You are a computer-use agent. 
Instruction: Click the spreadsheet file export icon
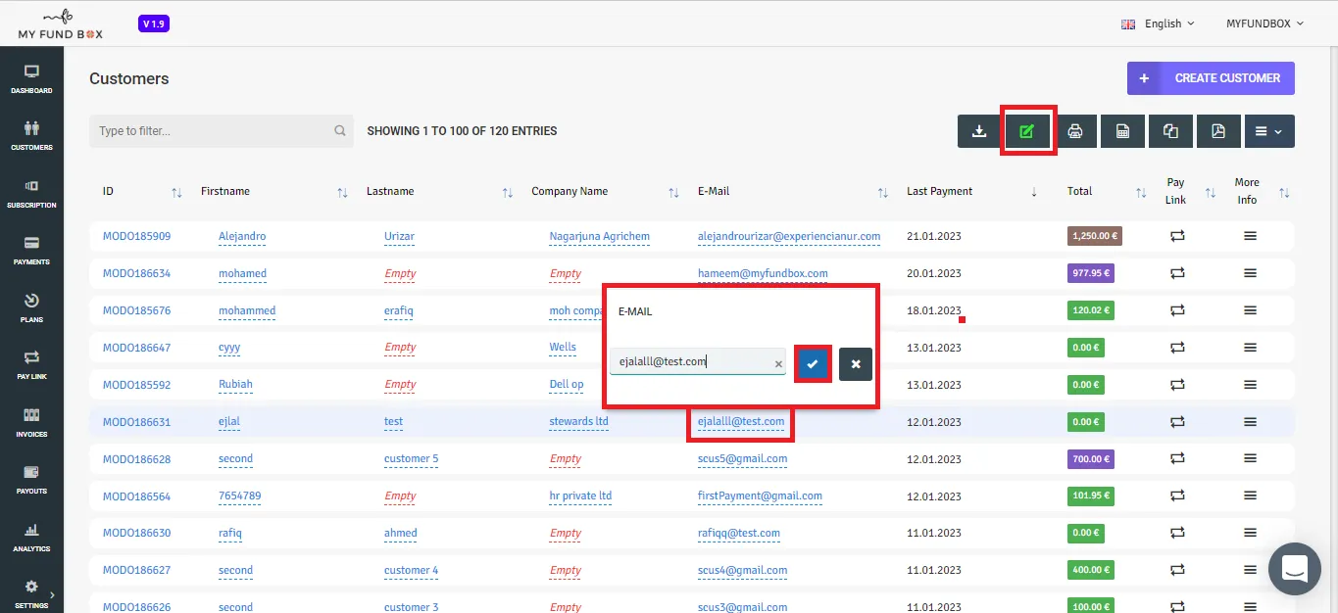[x=1123, y=131]
